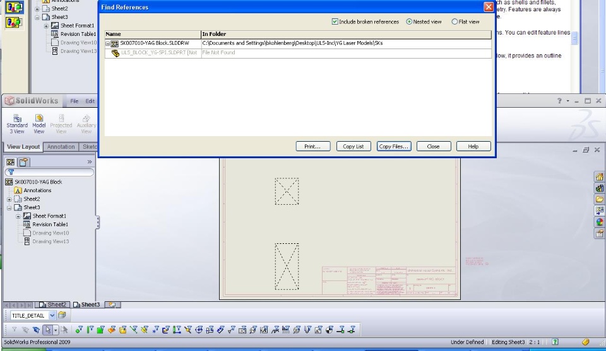The height and width of the screenshot is (351, 606).
Task: Open the Design Library icon in task pane
Action: (x=599, y=188)
